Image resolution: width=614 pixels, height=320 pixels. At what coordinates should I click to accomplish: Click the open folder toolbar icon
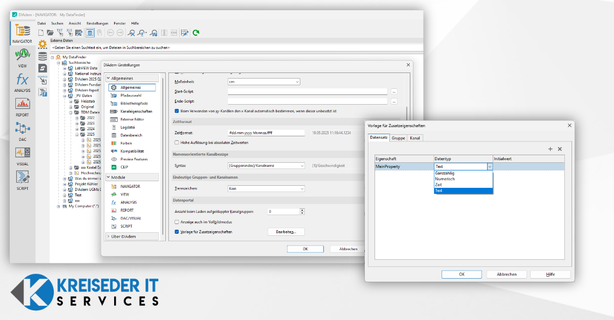(x=50, y=33)
